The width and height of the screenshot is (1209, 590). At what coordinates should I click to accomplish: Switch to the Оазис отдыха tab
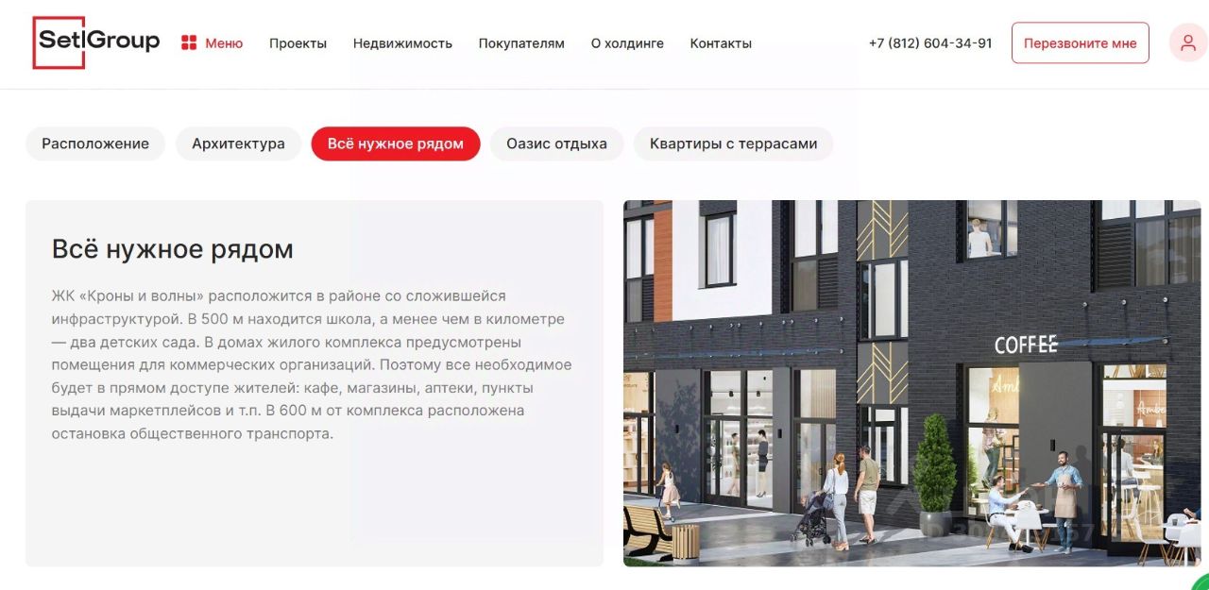[556, 143]
